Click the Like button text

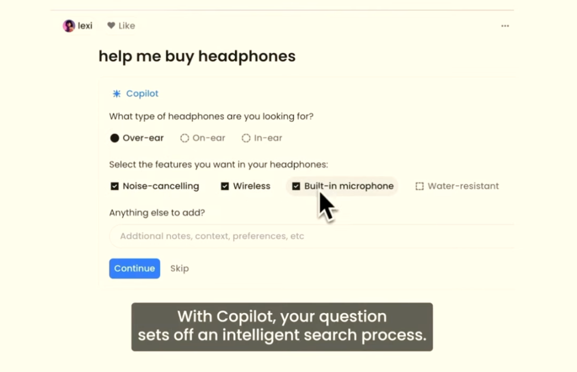click(x=127, y=26)
